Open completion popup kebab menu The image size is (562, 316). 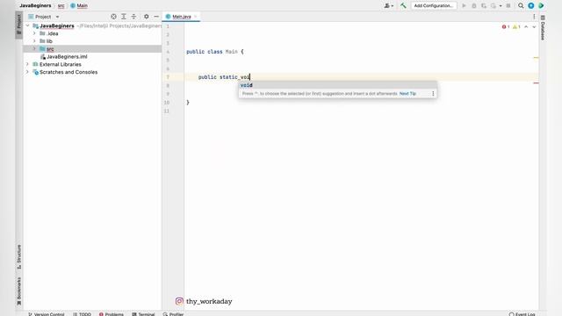tap(433, 94)
